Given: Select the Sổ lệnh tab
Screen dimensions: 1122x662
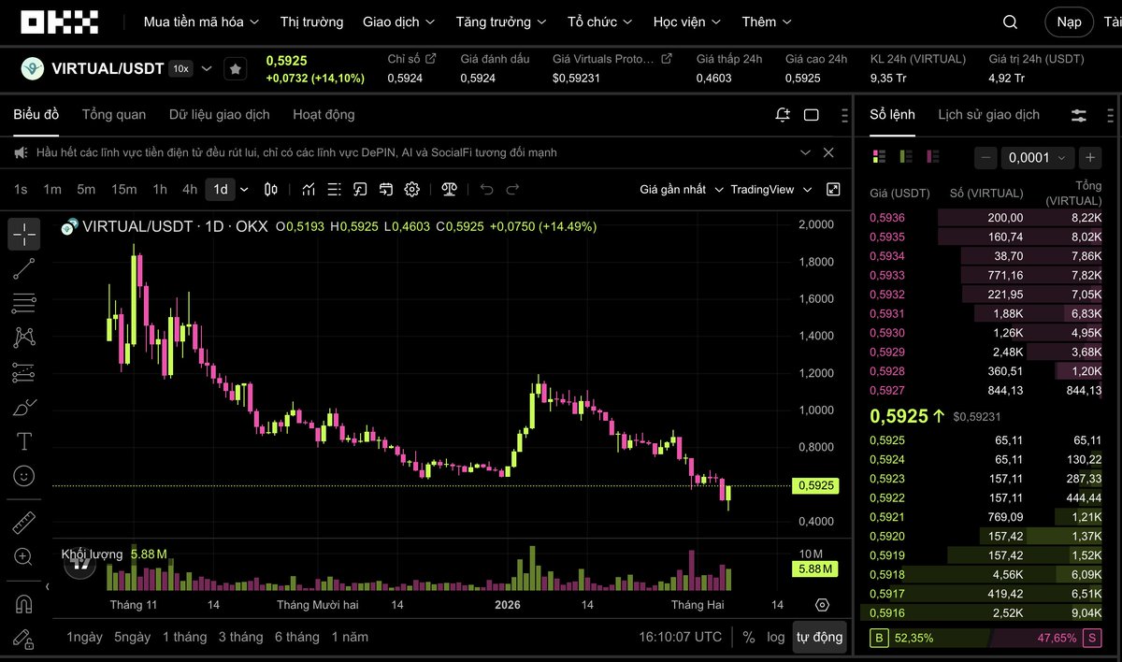Looking at the screenshot, I should coord(892,115).
